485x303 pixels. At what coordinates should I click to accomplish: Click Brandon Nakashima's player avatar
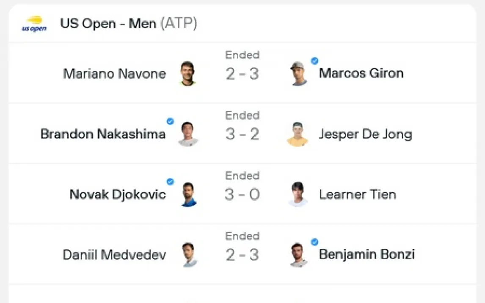(188, 134)
